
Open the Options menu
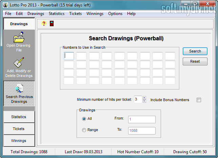pos(115,14)
